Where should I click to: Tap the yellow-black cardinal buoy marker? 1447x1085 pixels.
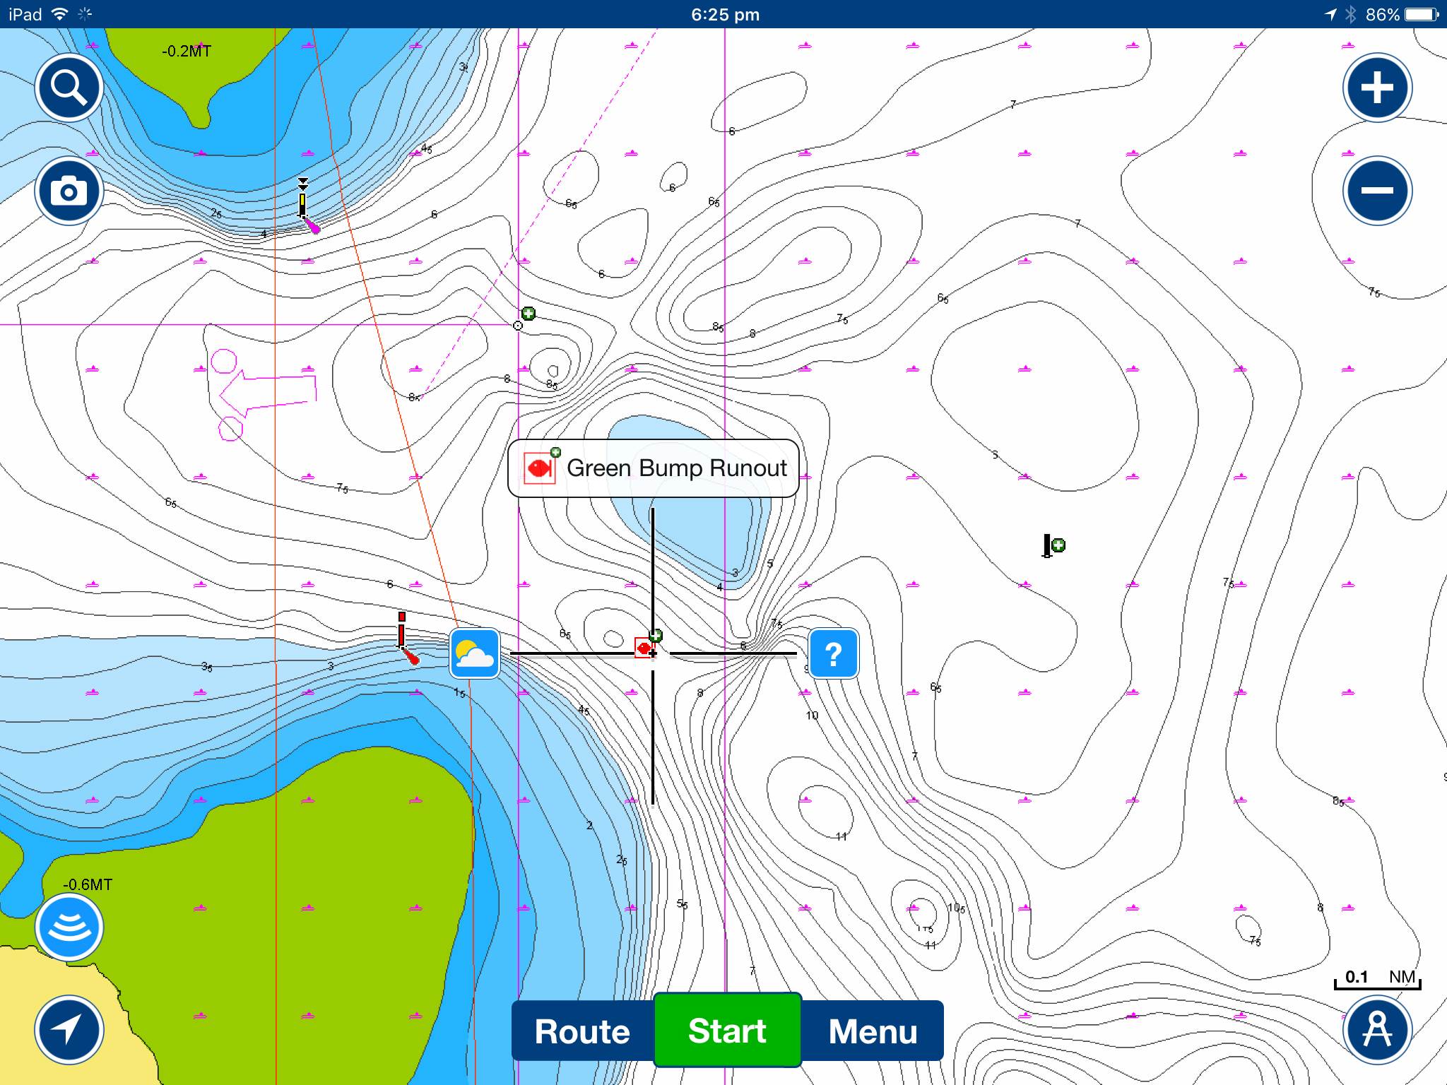304,201
